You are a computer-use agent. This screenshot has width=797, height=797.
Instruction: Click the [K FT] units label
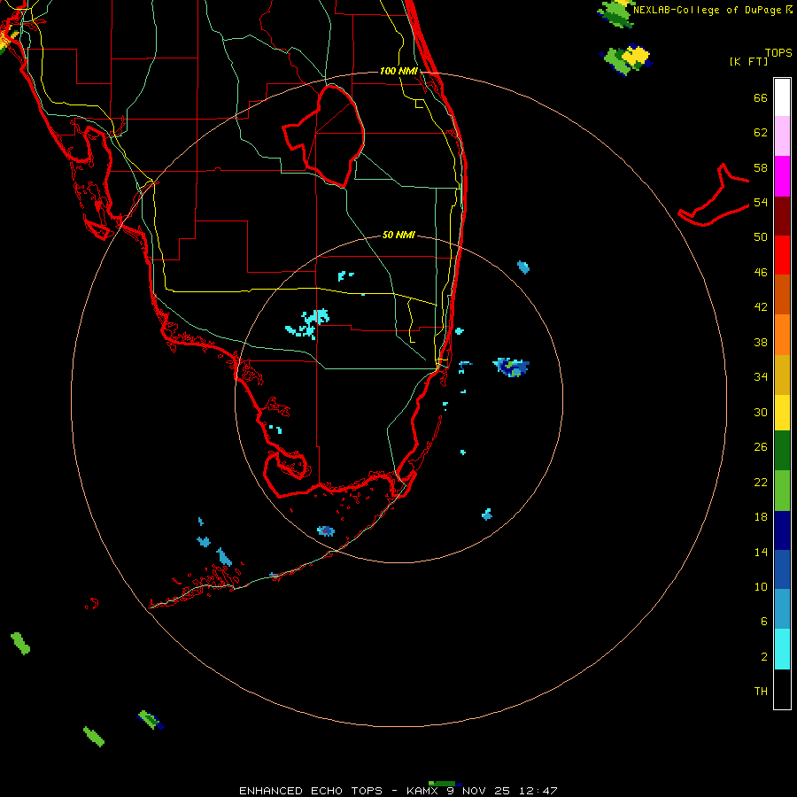748,61
